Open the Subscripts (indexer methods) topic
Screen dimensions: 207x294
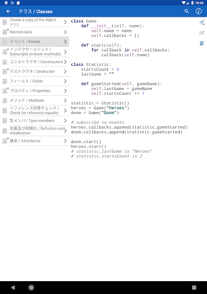click(x=34, y=52)
